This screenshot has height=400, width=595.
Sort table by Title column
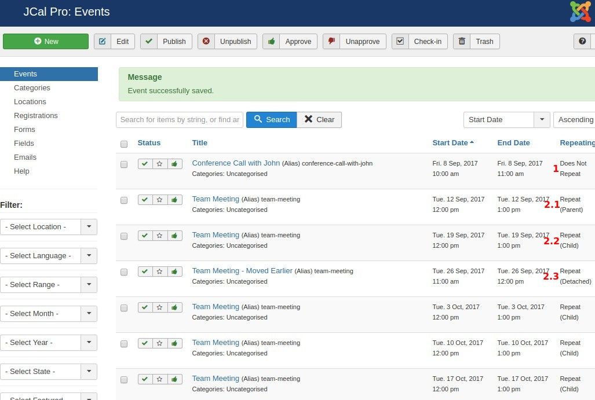coord(200,143)
